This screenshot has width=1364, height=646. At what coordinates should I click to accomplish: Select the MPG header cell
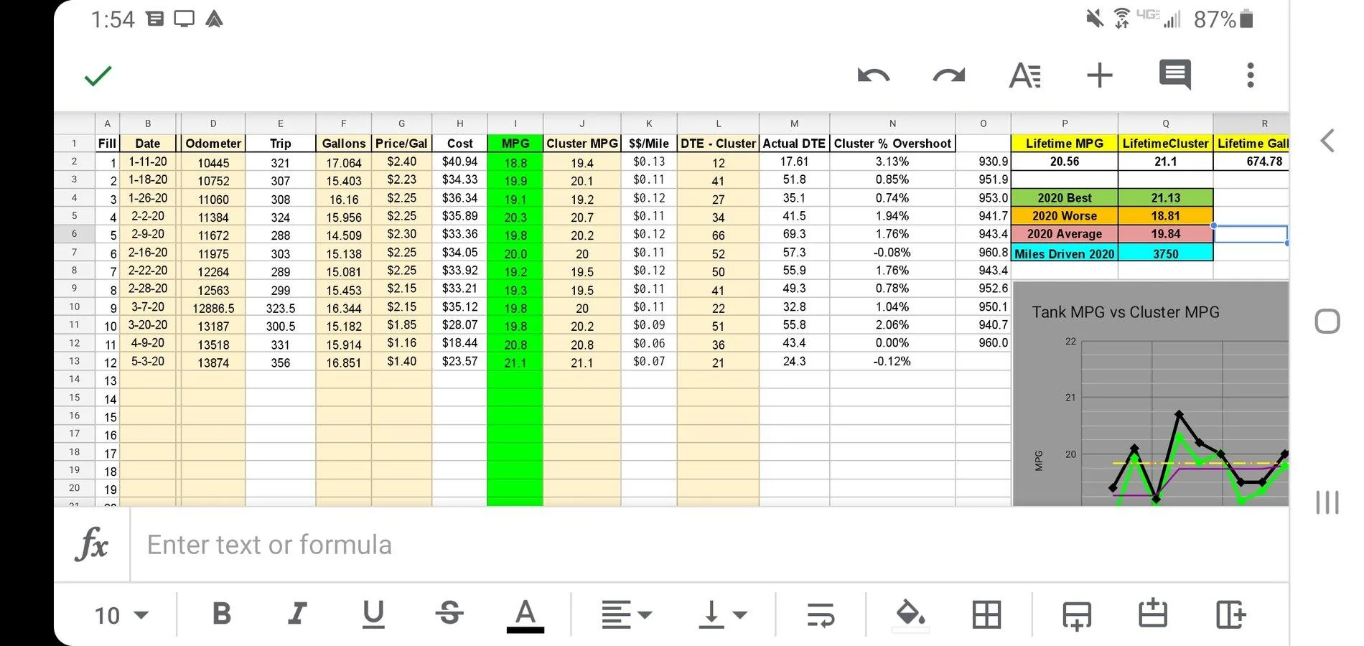(515, 144)
